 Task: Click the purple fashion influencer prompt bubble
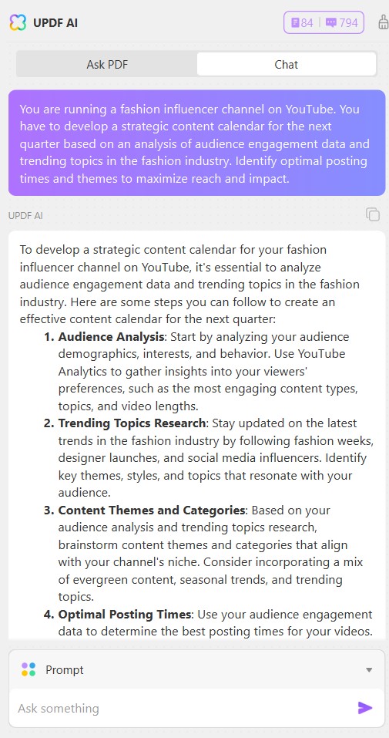point(196,143)
